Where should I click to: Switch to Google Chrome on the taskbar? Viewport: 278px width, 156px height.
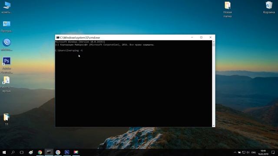point(40,152)
